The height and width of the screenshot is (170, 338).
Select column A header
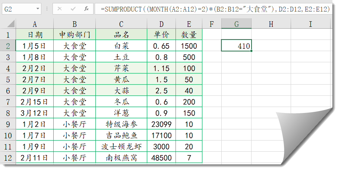35,24
